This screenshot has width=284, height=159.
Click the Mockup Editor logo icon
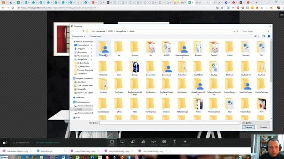(x=5, y=143)
